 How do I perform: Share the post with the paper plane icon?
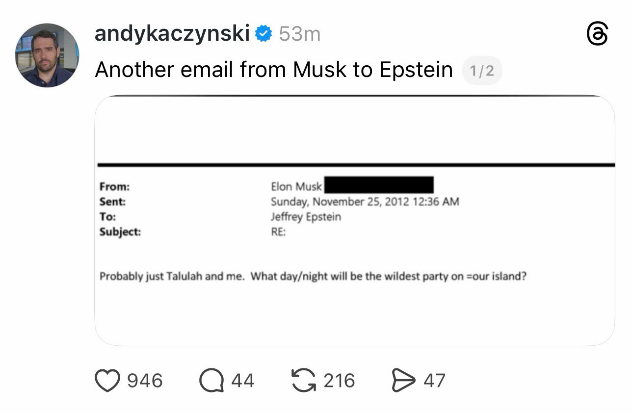403,381
